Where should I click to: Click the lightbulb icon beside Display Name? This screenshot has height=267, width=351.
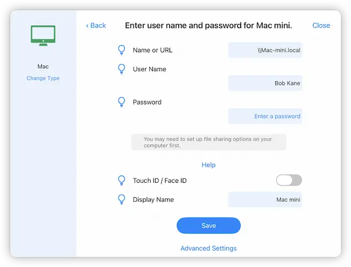[122, 199]
